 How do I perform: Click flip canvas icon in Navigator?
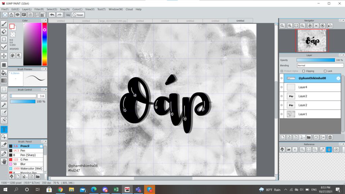coord(330,26)
